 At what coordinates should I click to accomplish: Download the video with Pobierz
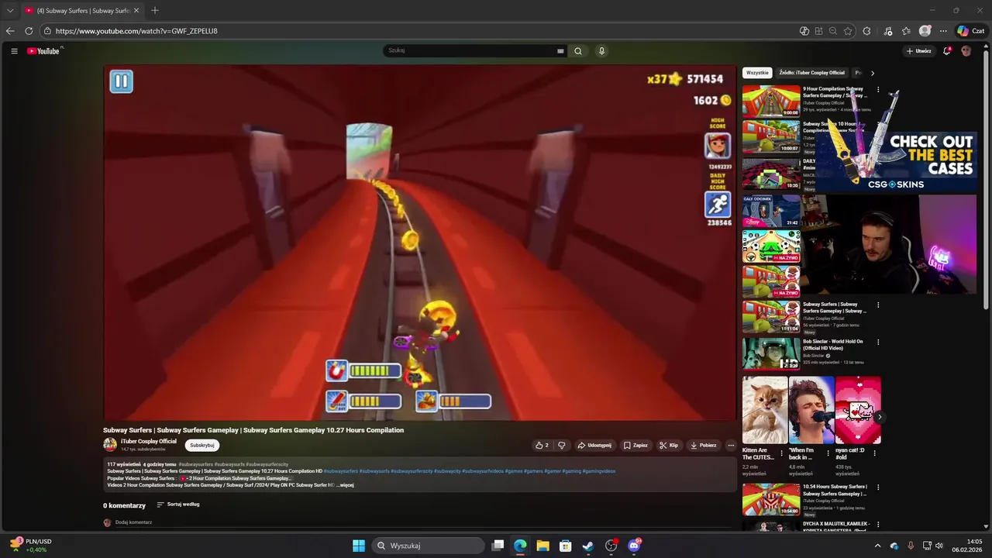click(x=704, y=446)
